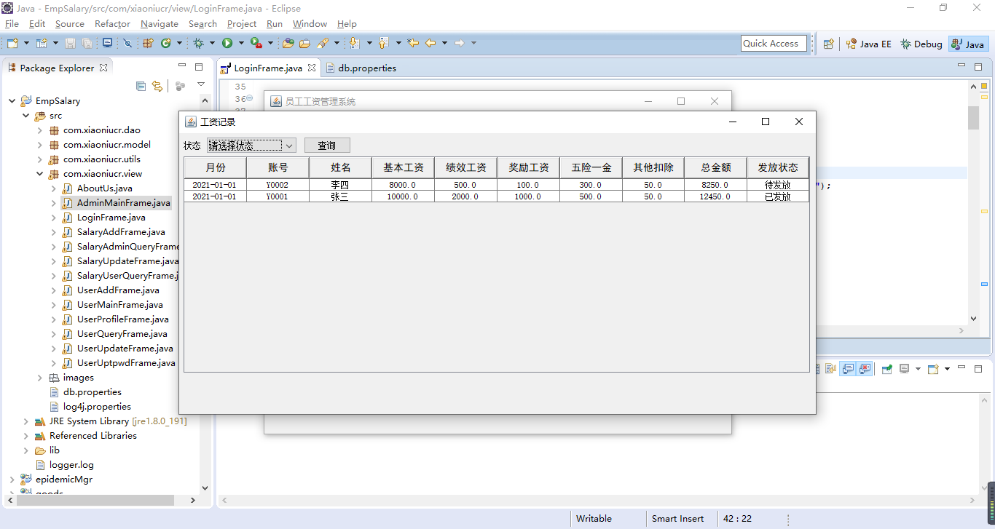The height and width of the screenshot is (529, 995).
Task: Toggle Show Console When Standard Error Changes
Action: click(x=865, y=369)
